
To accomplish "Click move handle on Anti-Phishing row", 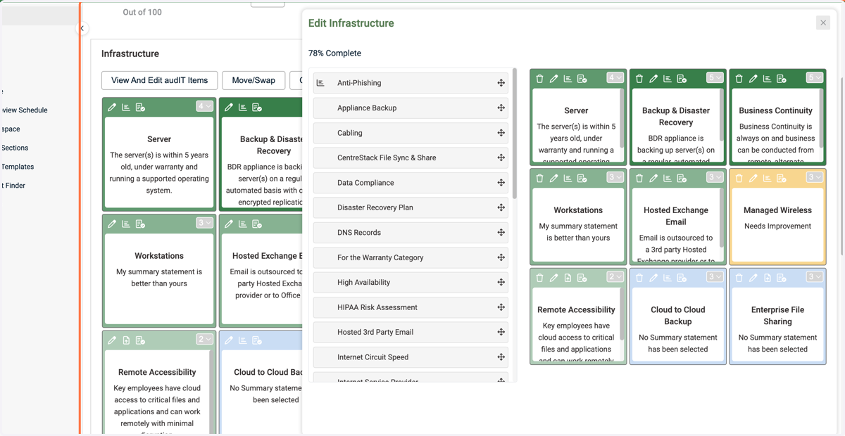I will pos(501,83).
